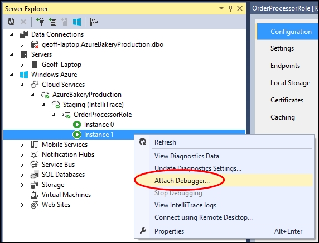Collapse the Cloud Services node

[x=22, y=85]
